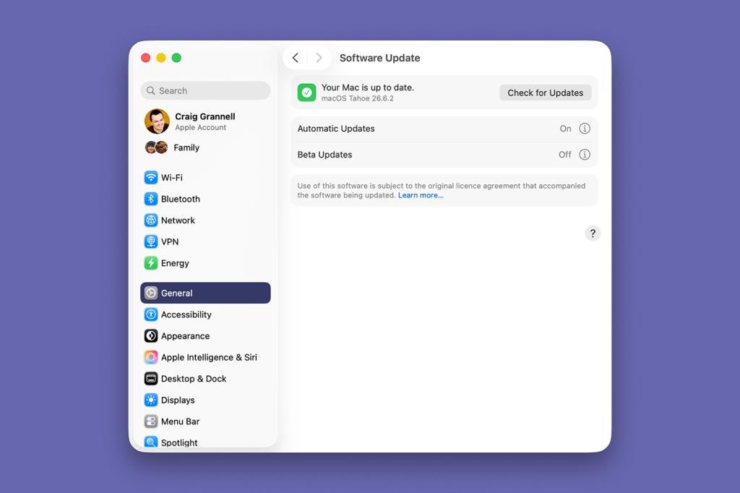Click the Network globe icon
740x493 pixels.
click(x=150, y=220)
